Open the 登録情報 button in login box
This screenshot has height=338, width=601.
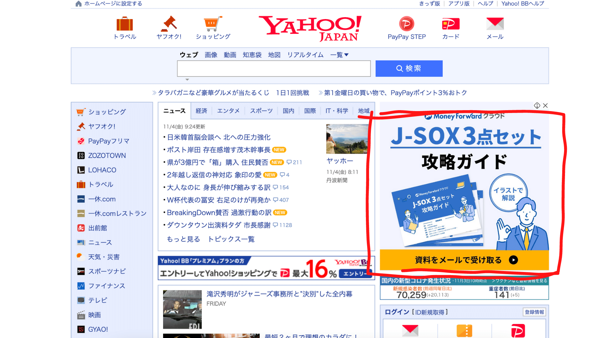(x=534, y=312)
